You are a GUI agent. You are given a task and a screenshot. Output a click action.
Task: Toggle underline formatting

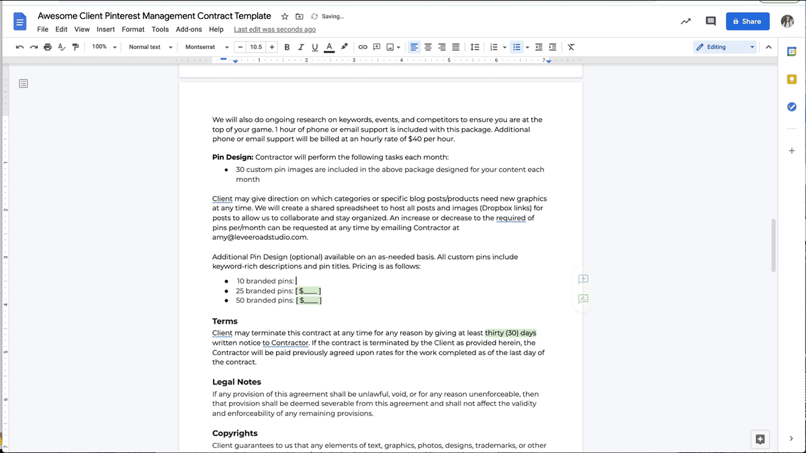pyautogui.click(x=314, y=47)
